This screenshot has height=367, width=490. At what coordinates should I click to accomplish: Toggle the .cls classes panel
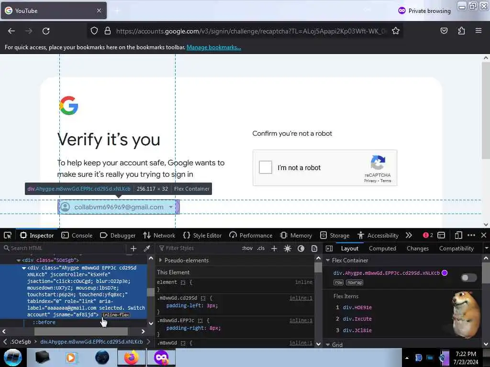261,248
